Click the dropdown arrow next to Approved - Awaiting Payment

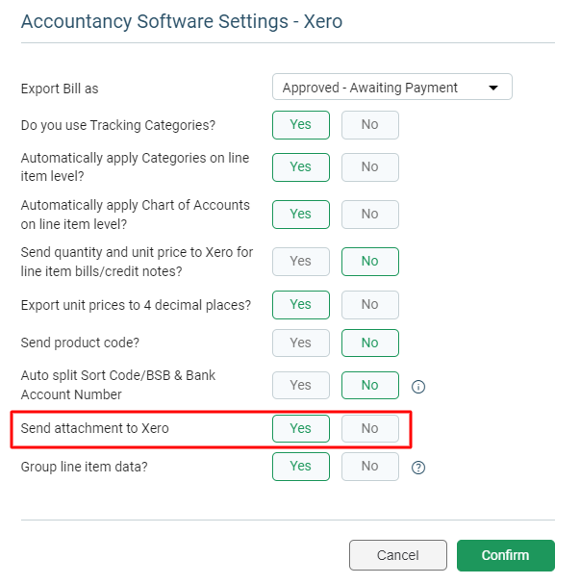point(492,88)
